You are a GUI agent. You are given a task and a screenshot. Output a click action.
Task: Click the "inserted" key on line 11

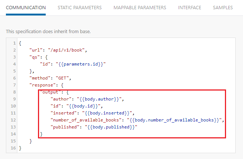[x=62, y=113]
